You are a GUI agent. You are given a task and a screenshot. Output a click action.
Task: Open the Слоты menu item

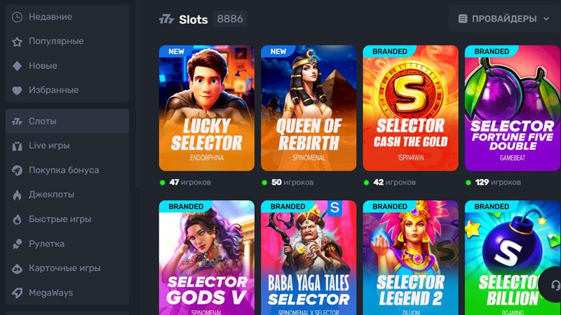tap(67, 121)
